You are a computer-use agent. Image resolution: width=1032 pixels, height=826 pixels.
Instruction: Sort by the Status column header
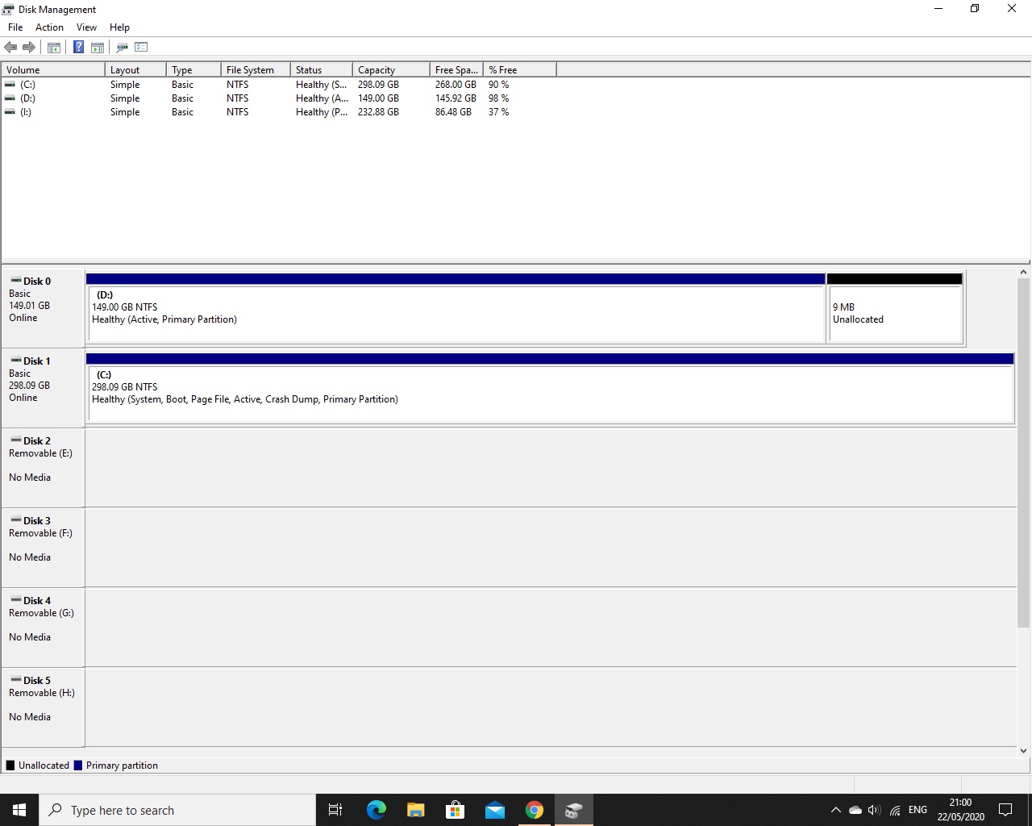[x=322, y=70]
